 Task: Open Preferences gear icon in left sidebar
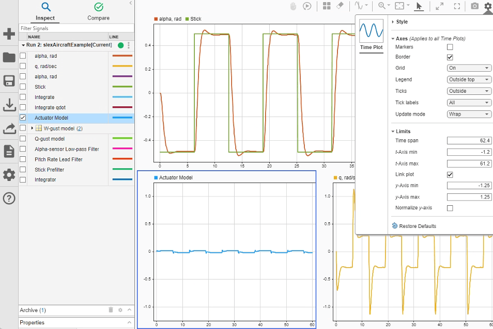coord(9,175)
